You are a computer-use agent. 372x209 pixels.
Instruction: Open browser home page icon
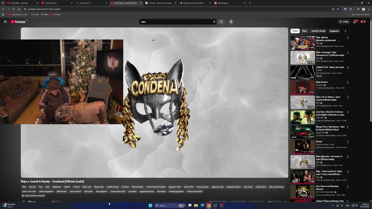click(x=19, y=9)
